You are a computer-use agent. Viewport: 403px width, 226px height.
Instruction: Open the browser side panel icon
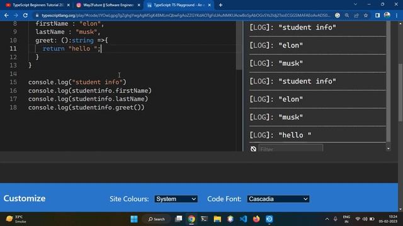click(x=377, y=15)
